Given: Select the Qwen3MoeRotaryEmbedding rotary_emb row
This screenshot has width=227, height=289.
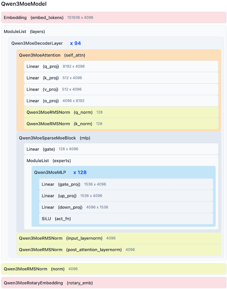Looking at the screenshot, I should [x=113, y=283].
